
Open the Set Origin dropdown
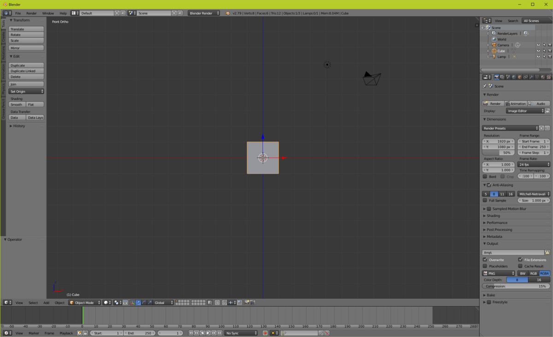(x=26, y=92)
